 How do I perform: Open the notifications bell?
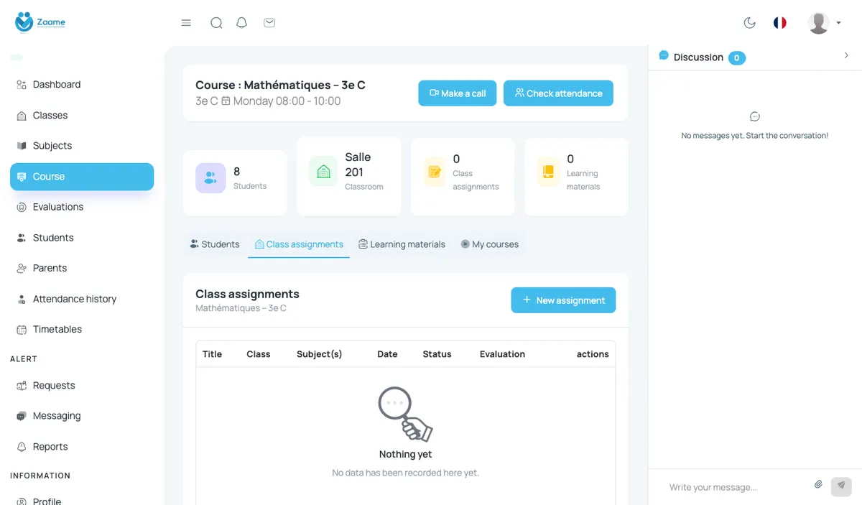click(x=242, y=23)
